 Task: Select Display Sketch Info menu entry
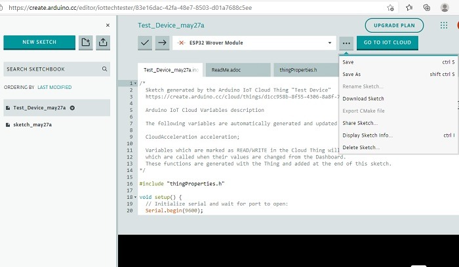(398, 135)
